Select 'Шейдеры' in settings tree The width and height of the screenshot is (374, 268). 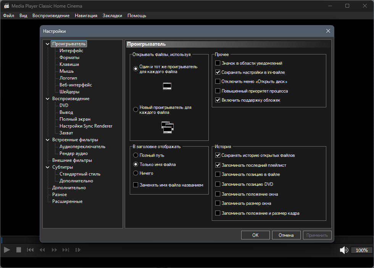[x=69, y=92]
